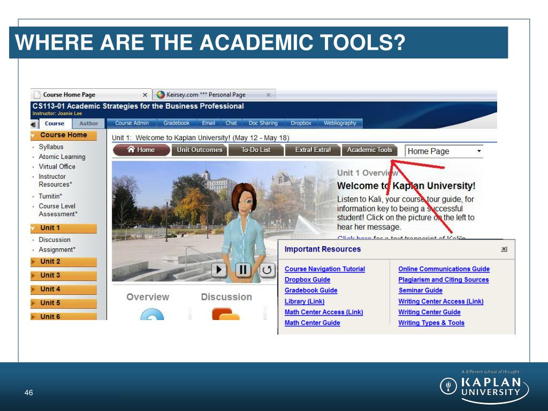Screen dimensions: 548x411
Task: Open Email from top navigation
Action: (208, 123)
